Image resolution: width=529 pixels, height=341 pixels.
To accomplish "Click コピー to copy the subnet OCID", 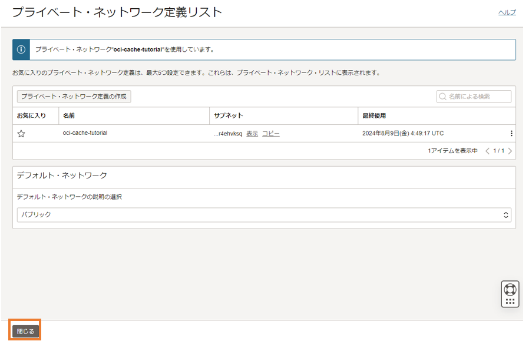I will 271,134.
